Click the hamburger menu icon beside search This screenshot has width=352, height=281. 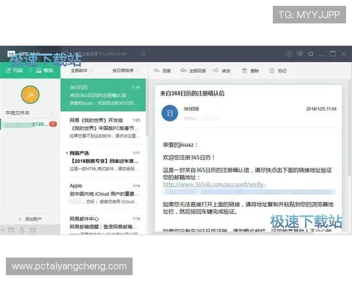[x=143, y=54]
